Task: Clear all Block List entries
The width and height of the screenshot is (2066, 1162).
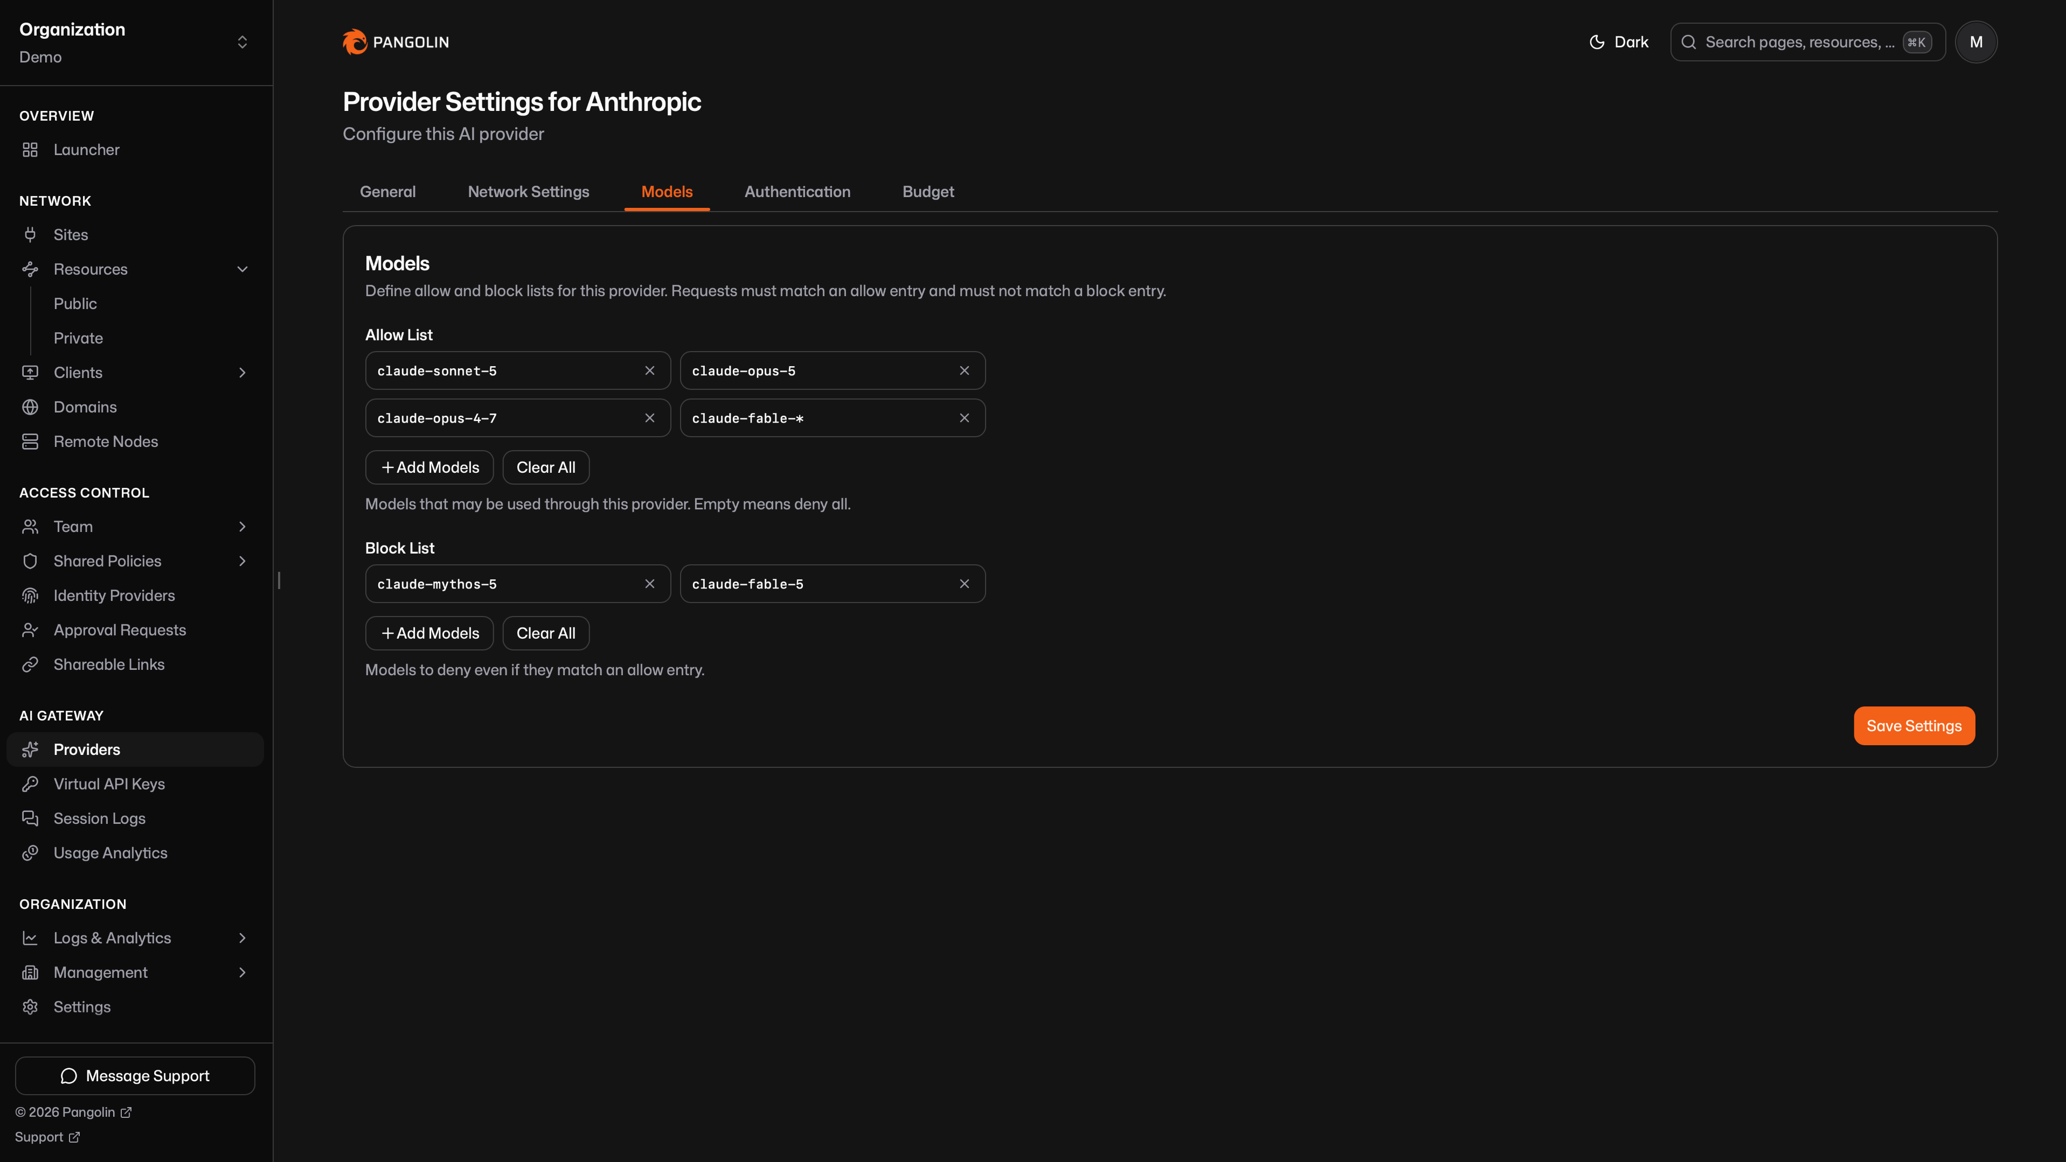Action: click(x=545, y=633)
